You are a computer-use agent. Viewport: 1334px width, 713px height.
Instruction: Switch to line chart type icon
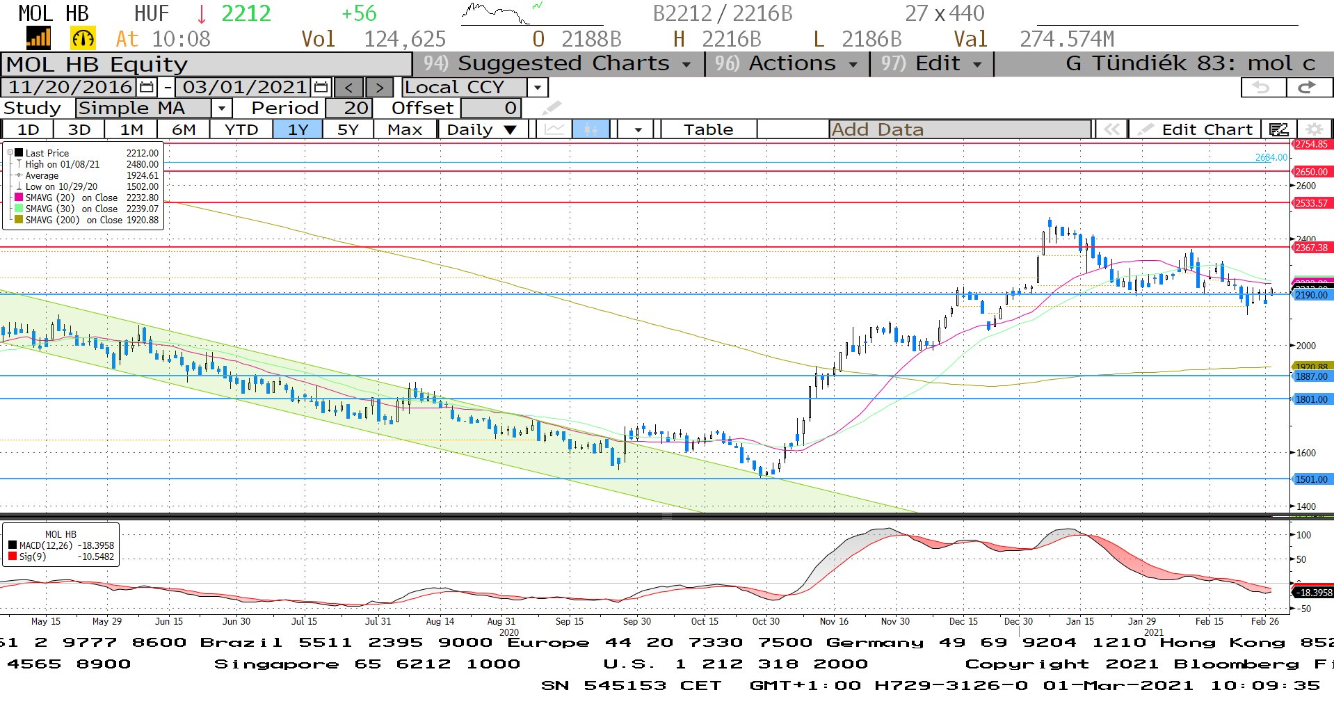pyautogui.click(x=554, y=129)
